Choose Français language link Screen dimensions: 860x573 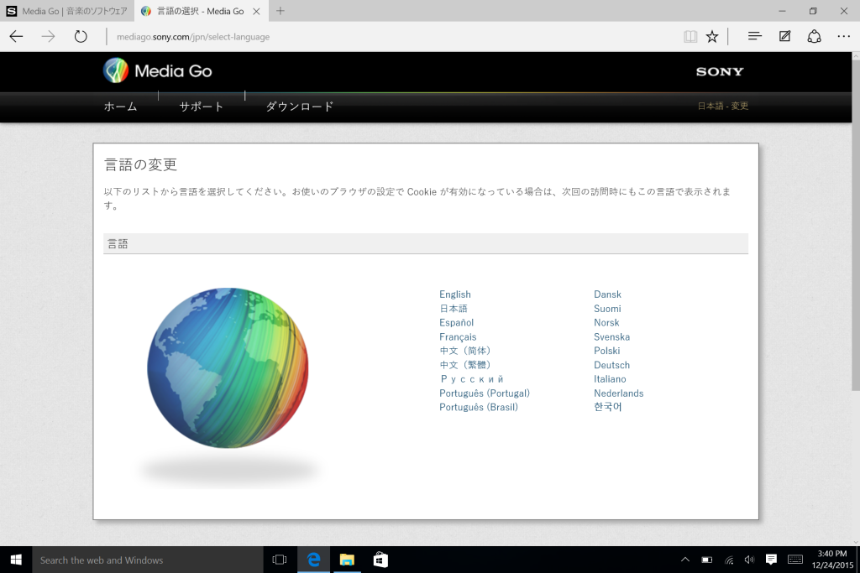[458, 337]
